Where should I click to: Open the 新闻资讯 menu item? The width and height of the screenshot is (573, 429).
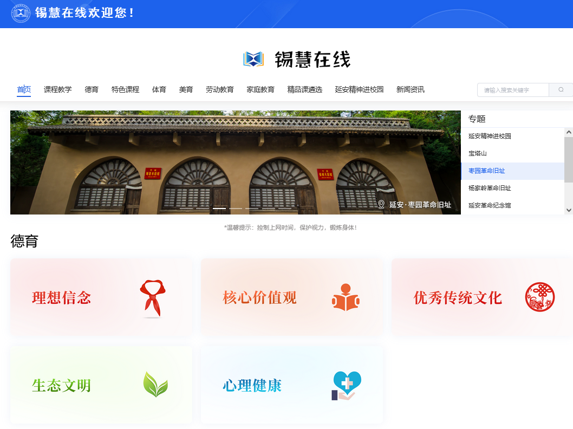410,89
